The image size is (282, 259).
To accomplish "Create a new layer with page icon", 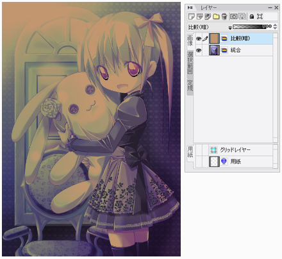I will (192, 17).
